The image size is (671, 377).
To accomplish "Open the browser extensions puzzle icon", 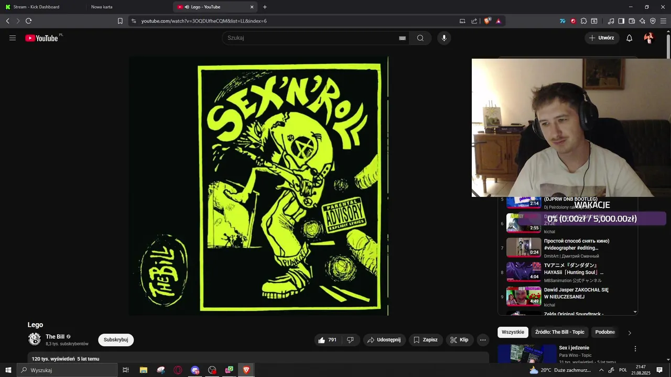I will click(583, 21).
